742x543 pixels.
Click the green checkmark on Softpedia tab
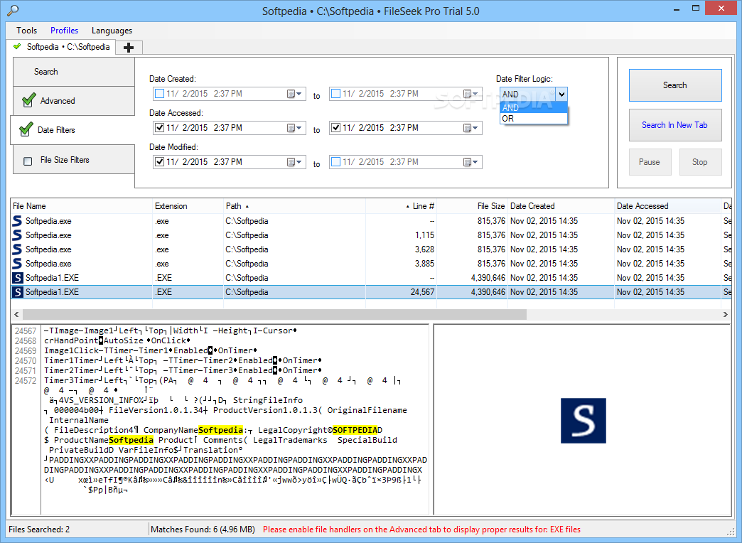pyautogui.click(x=18, y=46)
